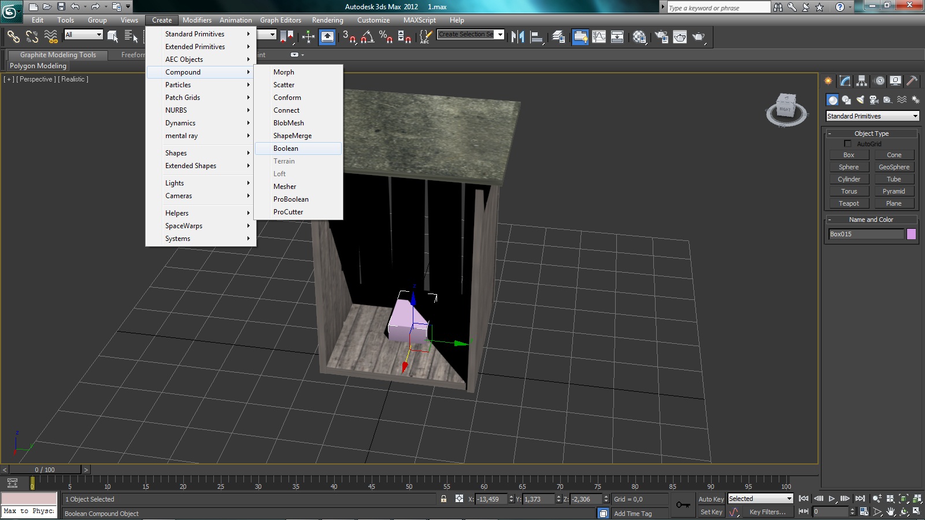Screen dimensions: 925x520
Task: Click the Box015 object name field
Action: click(x=865, y=234)
